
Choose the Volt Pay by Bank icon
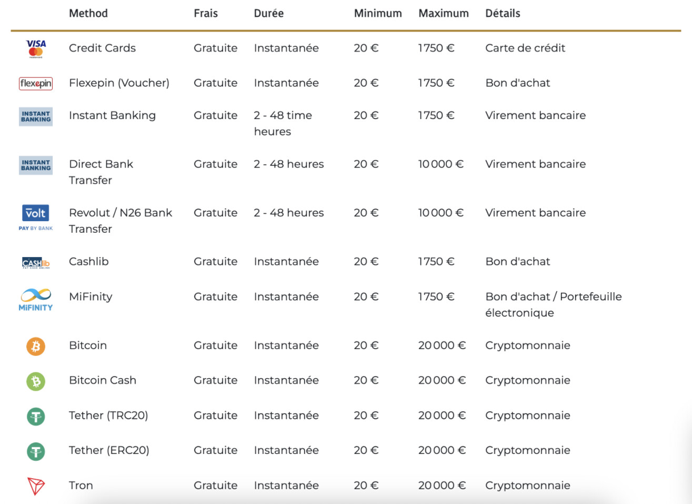pyautogui.click(x=36, y=218)
